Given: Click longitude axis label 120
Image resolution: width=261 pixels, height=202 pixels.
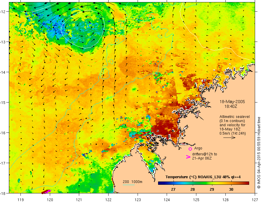Looking at the screenshot, I should 50,200.
